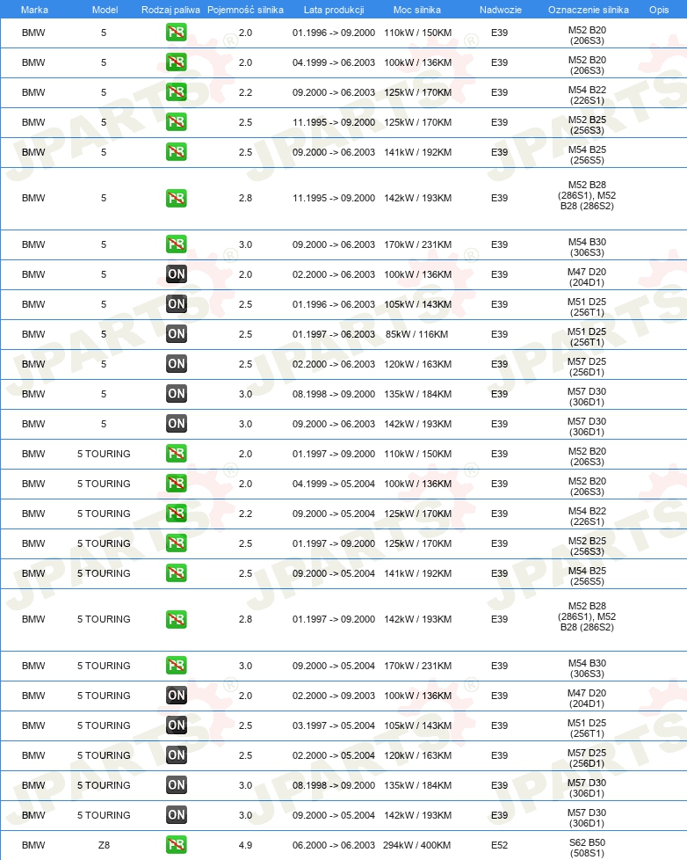Select 105kW / 143KM in the 5 TOURING row

(417, 725)
